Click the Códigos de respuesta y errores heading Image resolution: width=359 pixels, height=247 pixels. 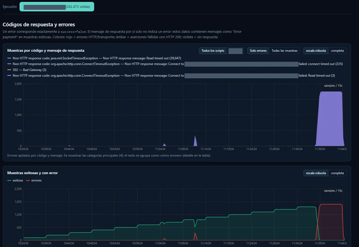click(39, 25)
